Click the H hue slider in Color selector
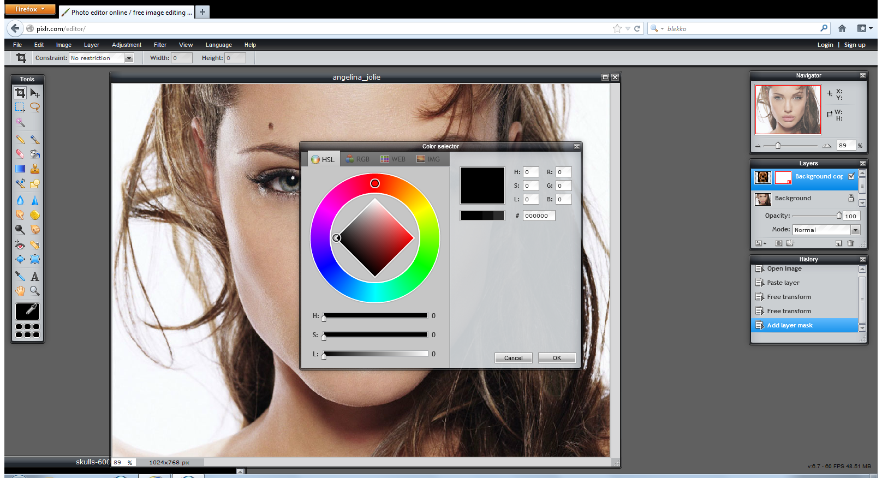This screenshot has width=882, height=478. click(x=376, y=316)
